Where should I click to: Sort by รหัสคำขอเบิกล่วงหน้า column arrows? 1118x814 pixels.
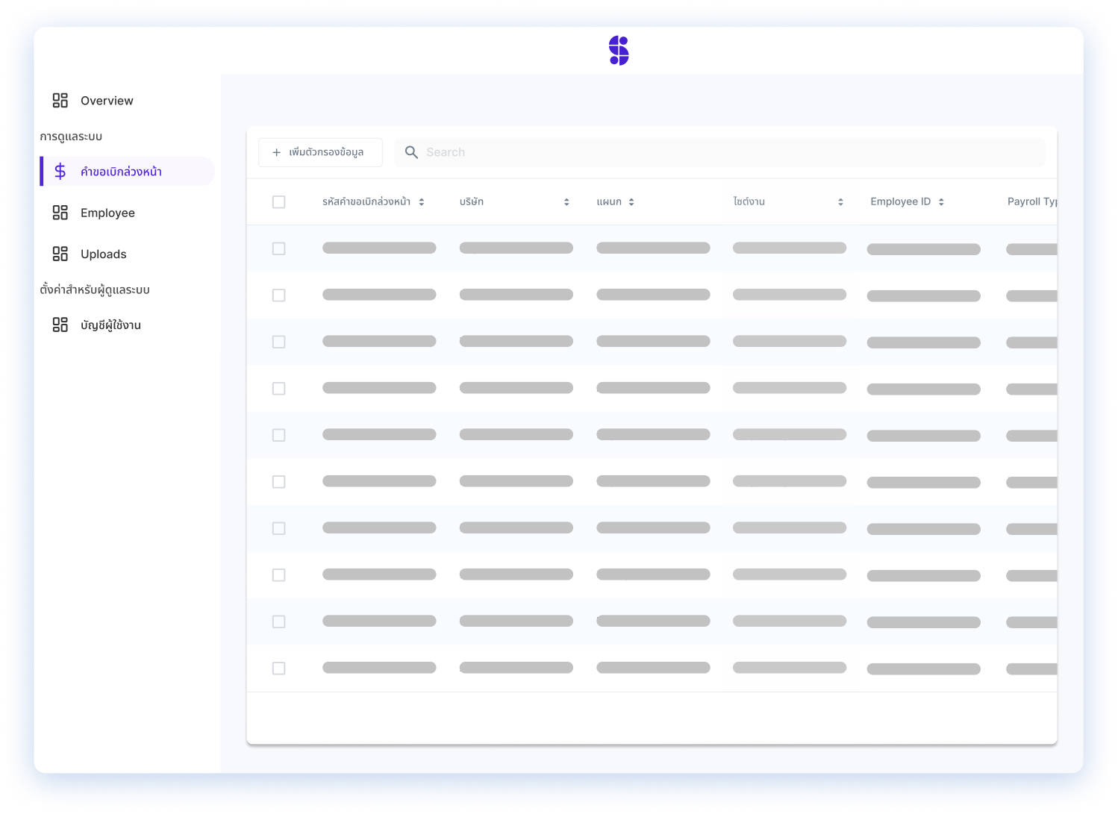point(422,202)
